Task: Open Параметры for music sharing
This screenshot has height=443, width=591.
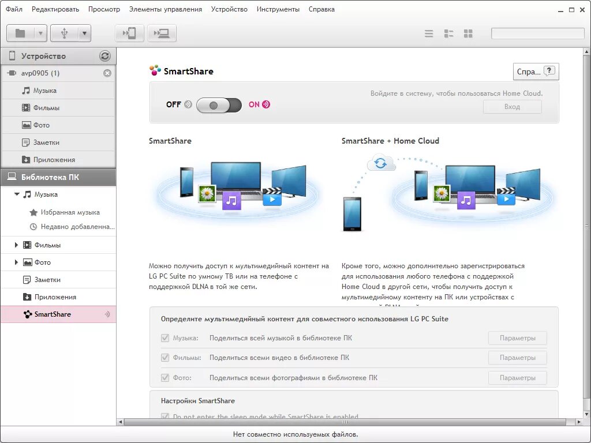Action: (518, 338)
